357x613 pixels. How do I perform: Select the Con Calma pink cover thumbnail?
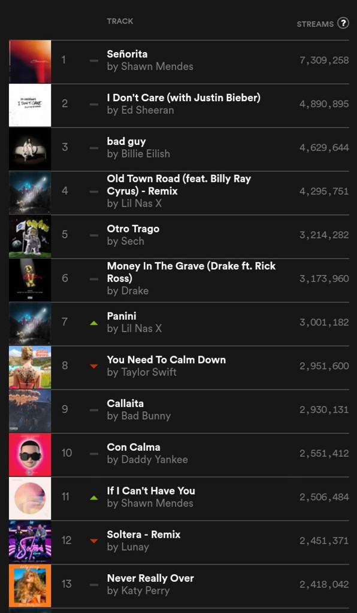(x=30, y=455)
